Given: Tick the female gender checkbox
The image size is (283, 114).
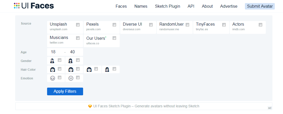Looking at the screenshot, I should click(78, 60).
